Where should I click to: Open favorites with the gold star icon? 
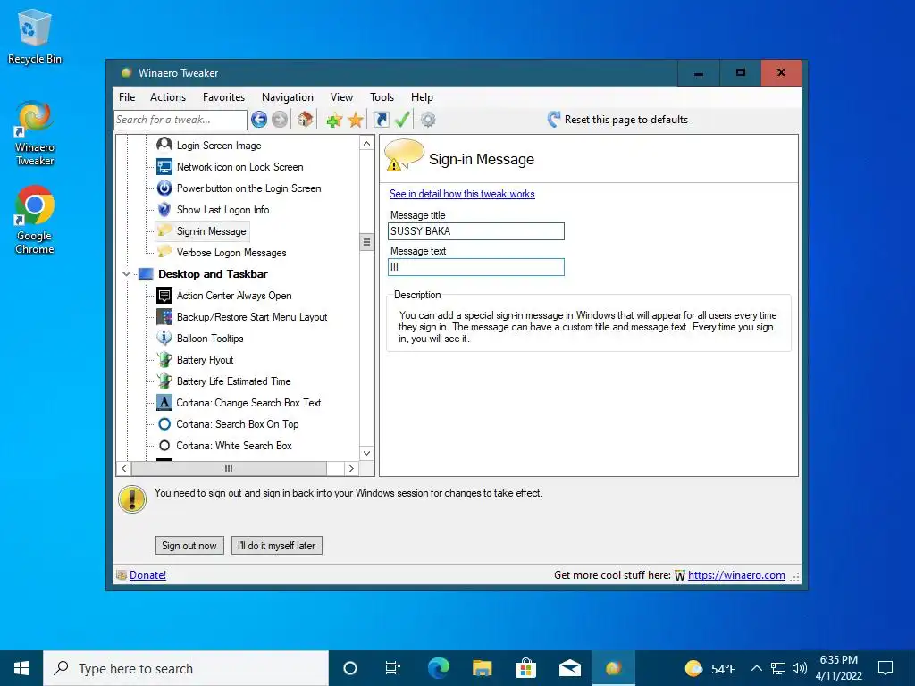pyautogui.click(x=356, y=121)
